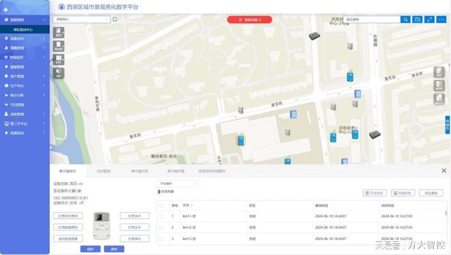
Task: Click the blue folder button next to search
Action: click(418, 20)
